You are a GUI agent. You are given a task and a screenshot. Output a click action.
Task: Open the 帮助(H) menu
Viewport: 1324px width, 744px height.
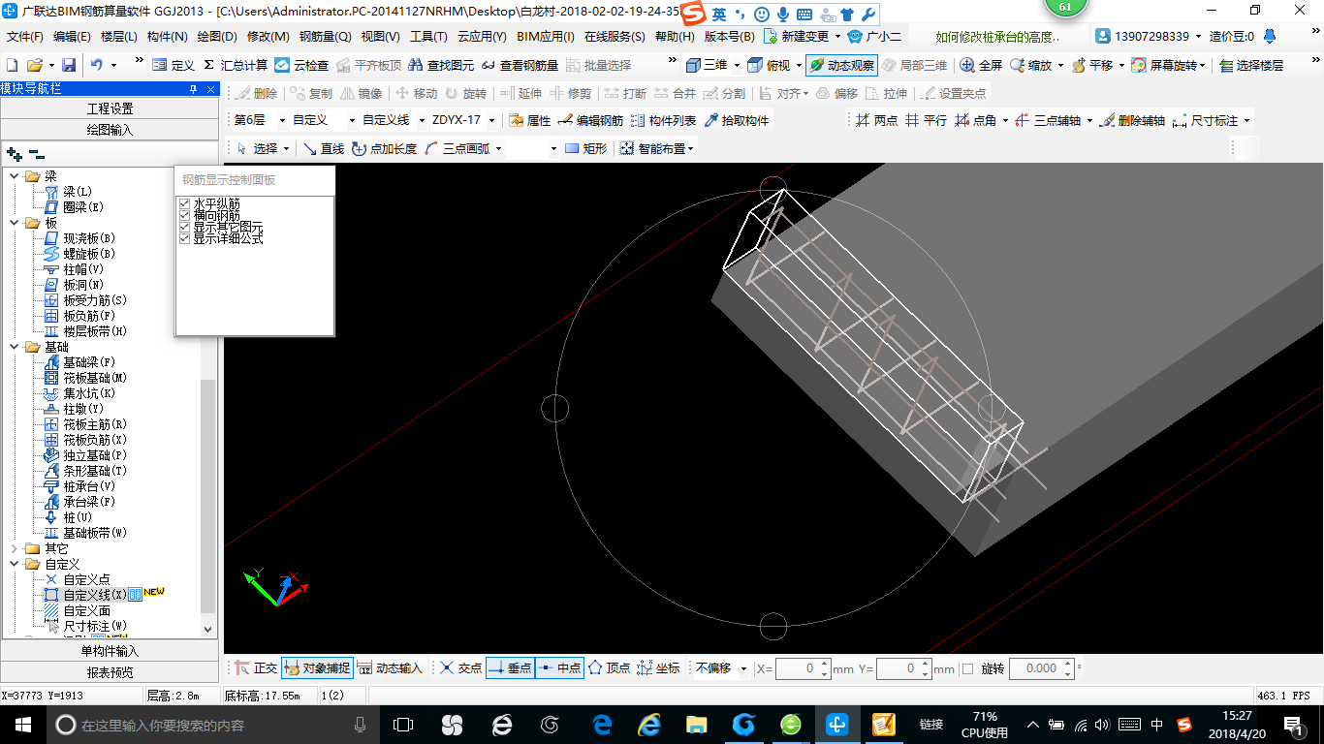[675, 37]
